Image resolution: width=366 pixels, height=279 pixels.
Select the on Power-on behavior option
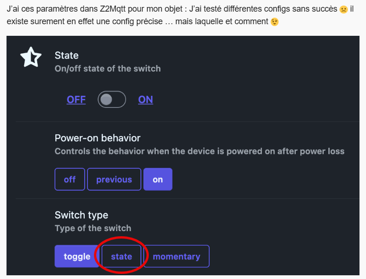click(158, 179)
